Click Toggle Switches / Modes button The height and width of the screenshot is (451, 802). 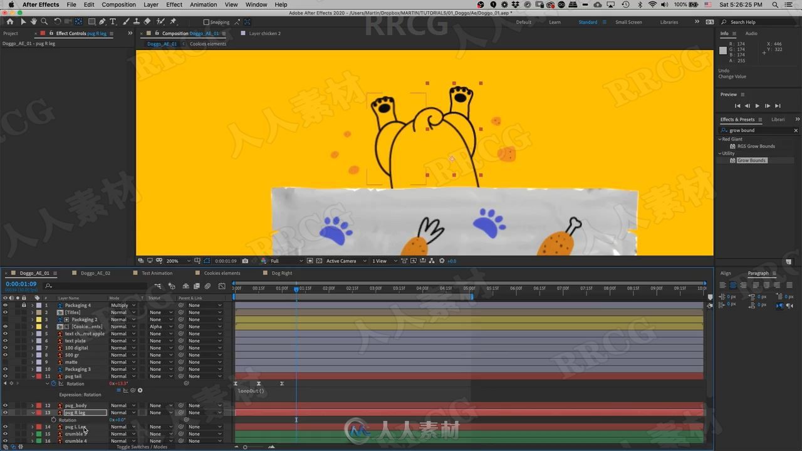click(142, 447)
